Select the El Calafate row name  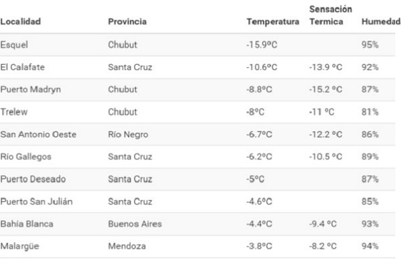pyautogui.click(x=23, y=67)
